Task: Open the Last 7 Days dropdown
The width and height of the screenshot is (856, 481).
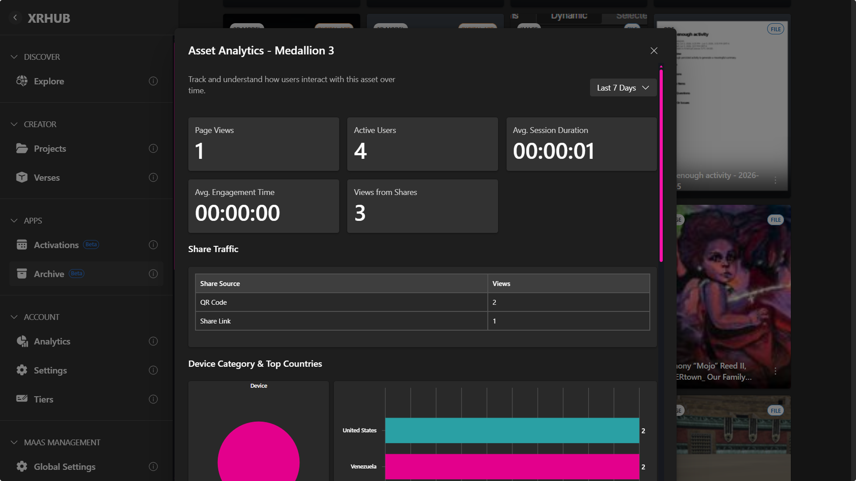Action: click(623, 87)
